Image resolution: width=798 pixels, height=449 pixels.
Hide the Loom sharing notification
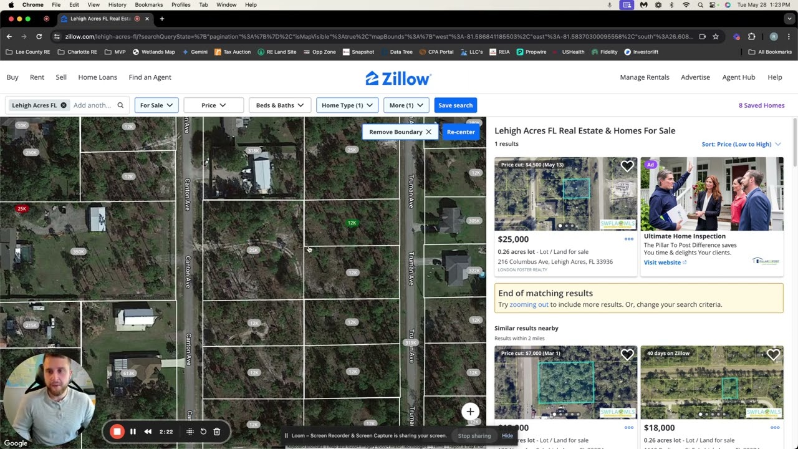coord(507,435)
